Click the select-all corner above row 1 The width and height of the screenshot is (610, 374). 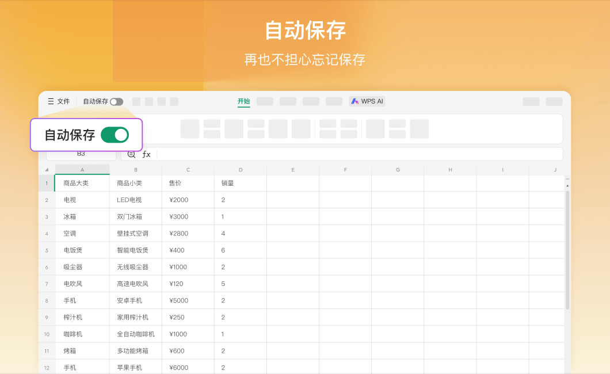coord(47,169)
